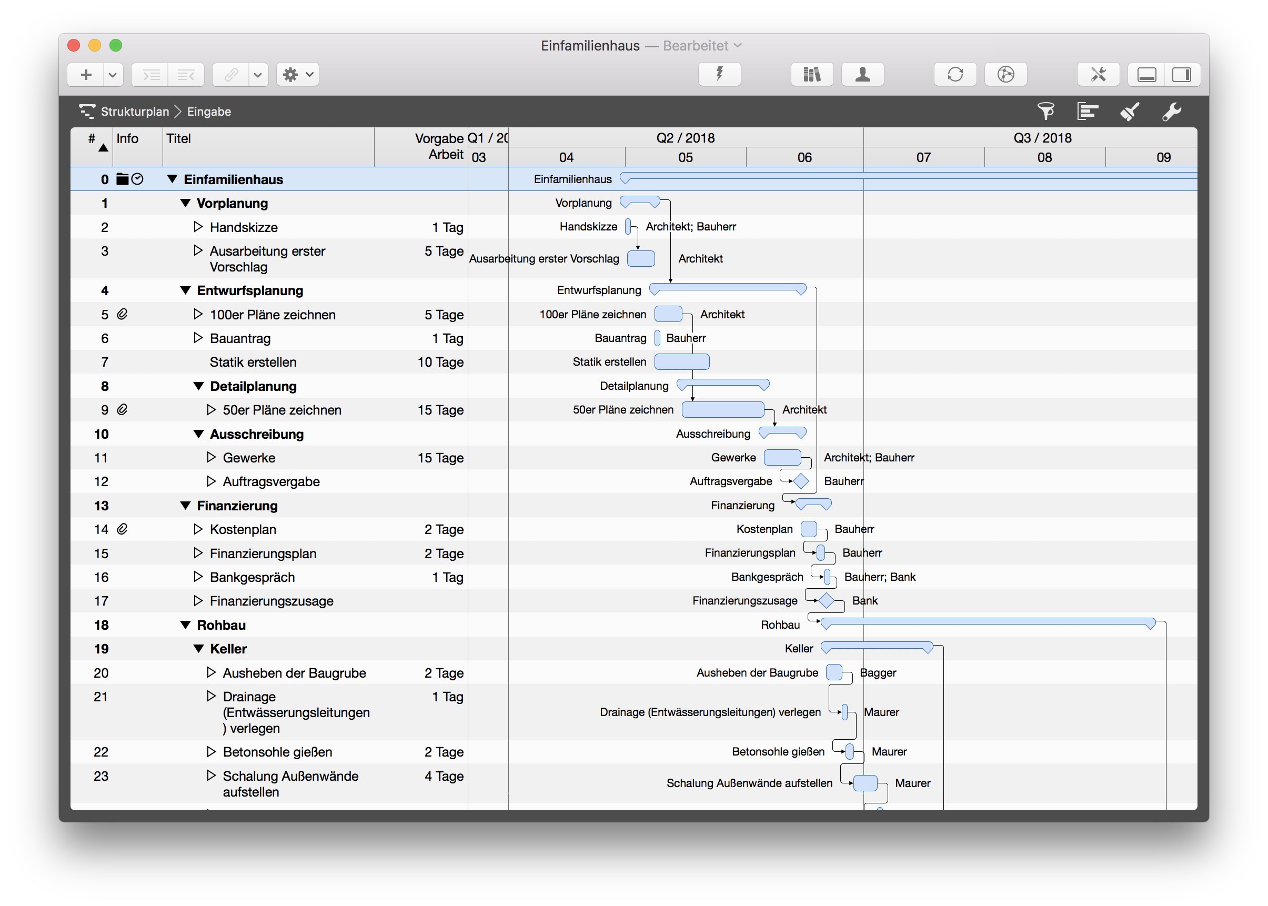Switch to the Eingabe breadcrumb view

[209, 112]
